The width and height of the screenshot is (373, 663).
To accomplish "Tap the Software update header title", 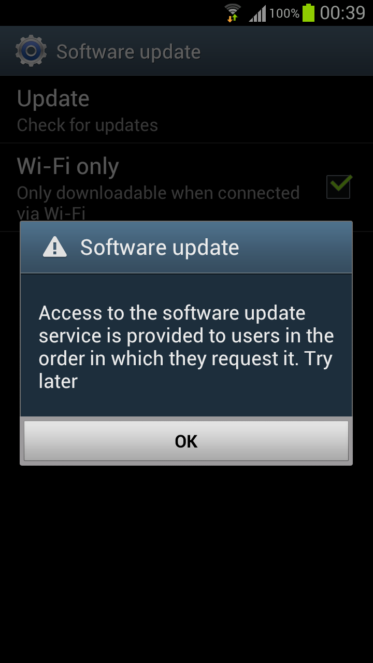I will coord(128,52).
